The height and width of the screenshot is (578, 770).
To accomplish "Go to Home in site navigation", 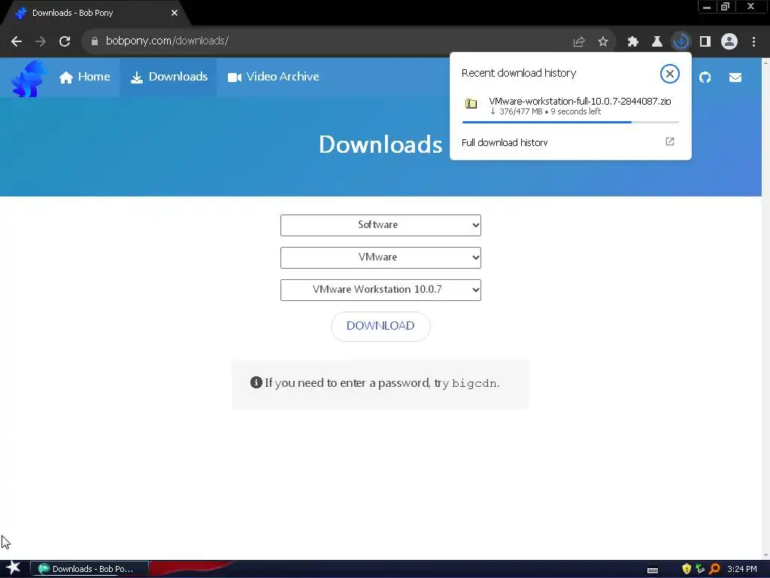I will click(x=84, y=77).
